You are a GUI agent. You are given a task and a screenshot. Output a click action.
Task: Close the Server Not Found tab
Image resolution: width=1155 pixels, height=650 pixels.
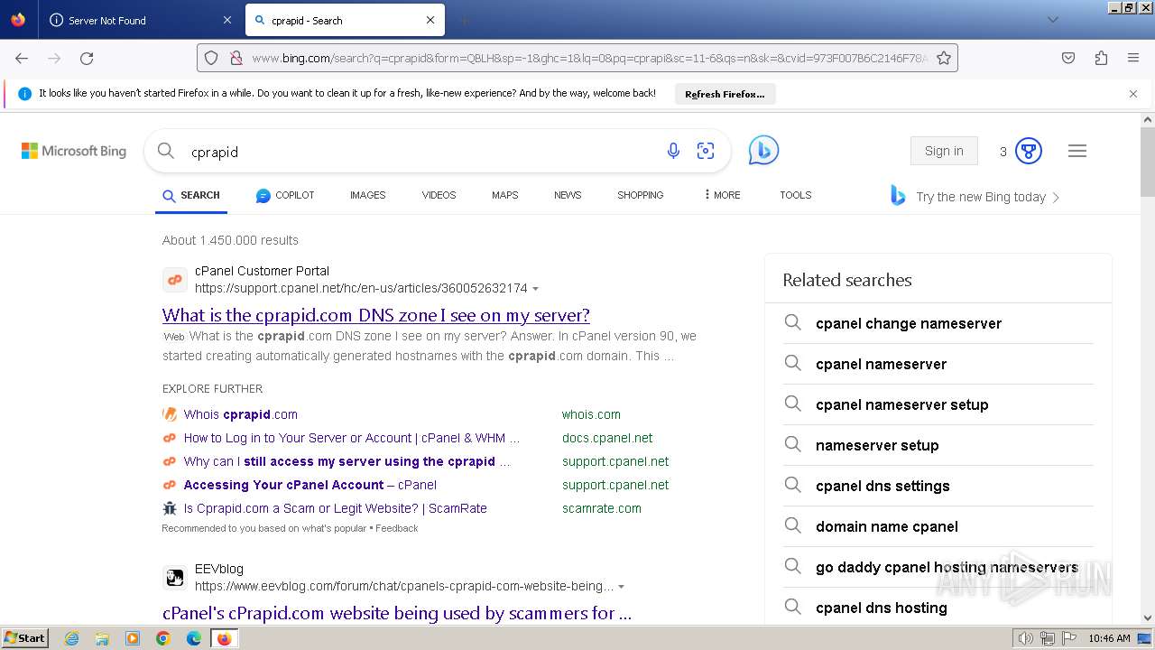pyautogui.click(x=227, y=20)
